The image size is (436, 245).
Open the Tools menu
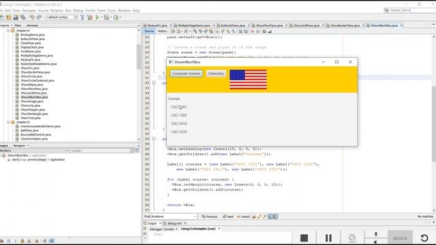[112, 11]
